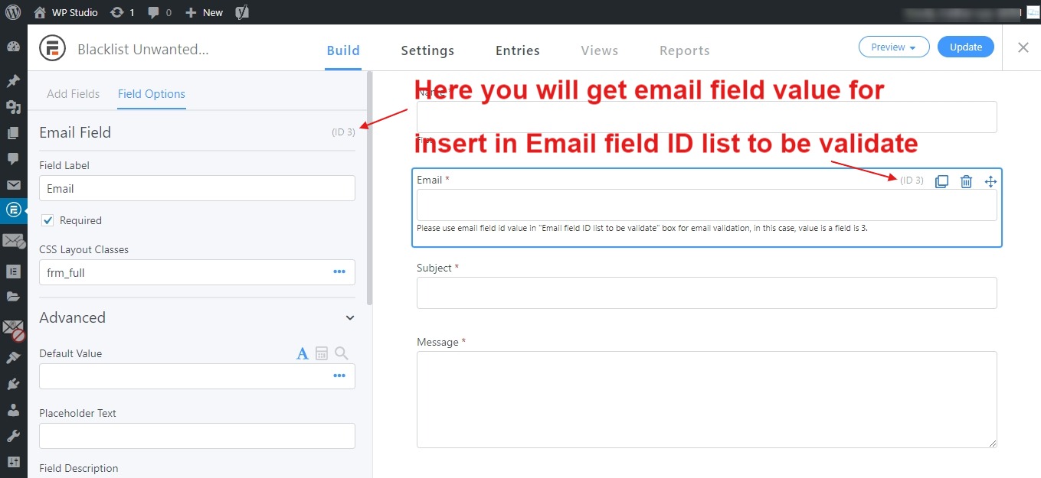Open the Views tab

coord(600,50)
